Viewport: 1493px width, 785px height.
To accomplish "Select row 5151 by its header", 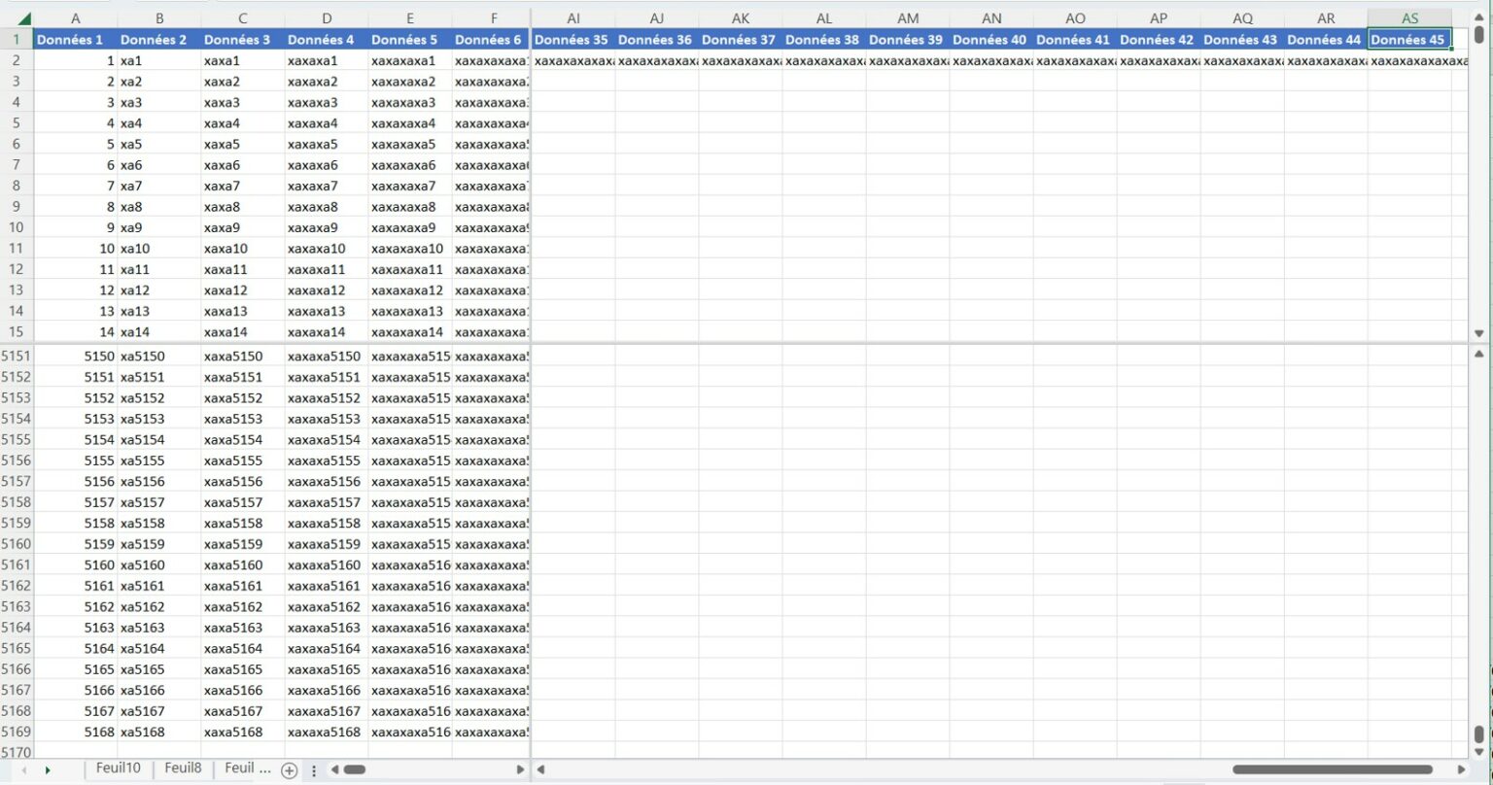I will 17,356.
